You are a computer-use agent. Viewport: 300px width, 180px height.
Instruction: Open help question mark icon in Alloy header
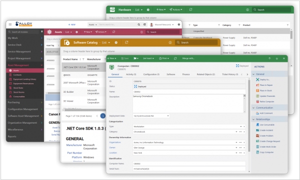178,24
